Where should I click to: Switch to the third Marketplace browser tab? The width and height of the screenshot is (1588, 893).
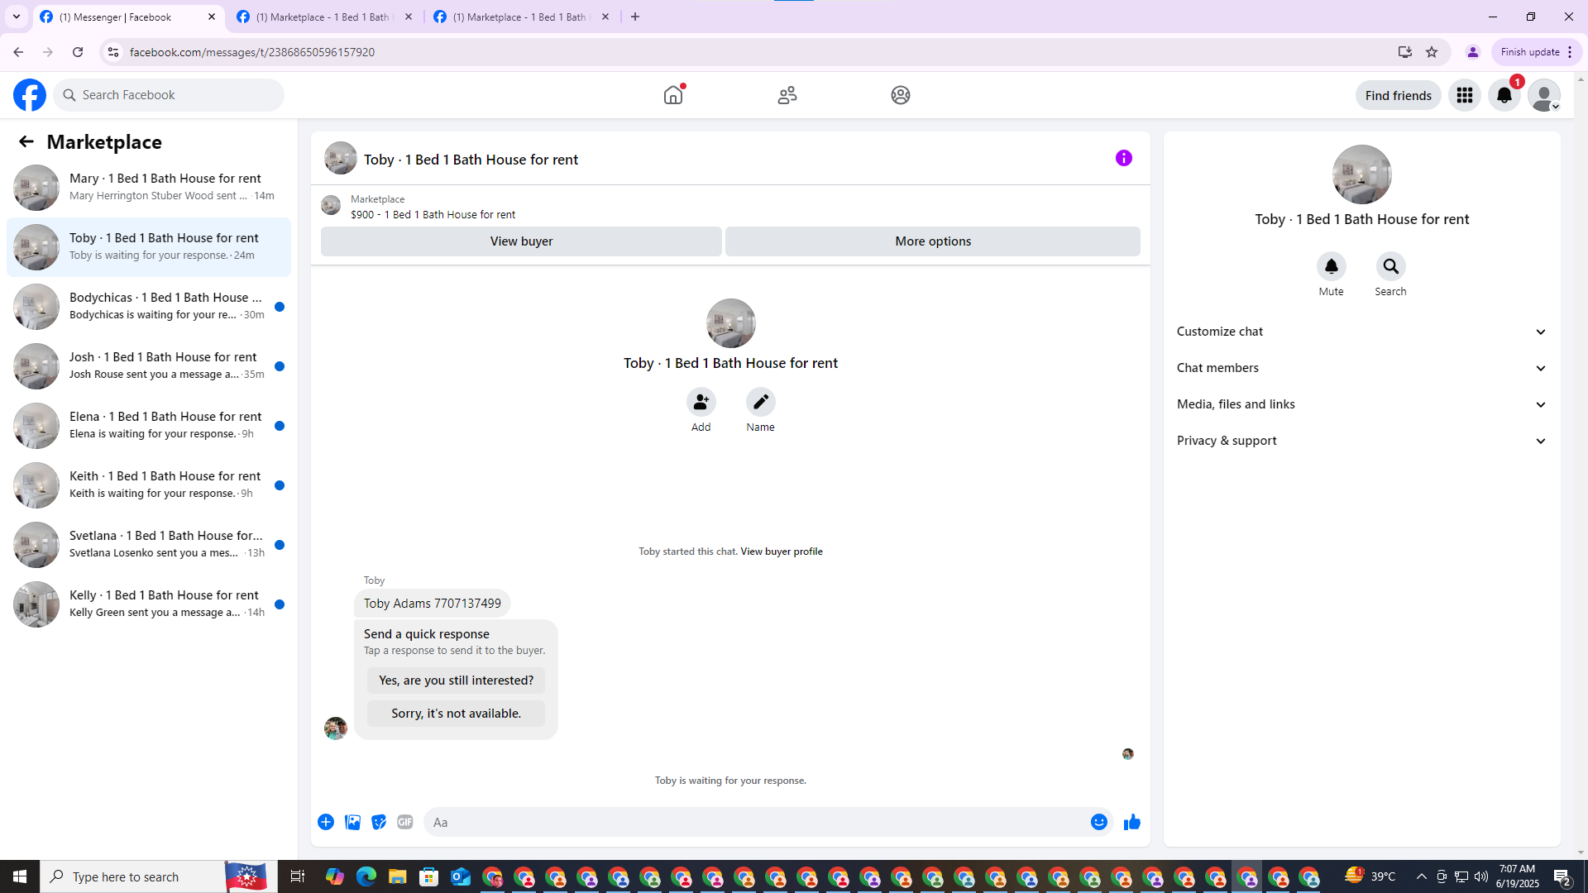point(521,17)
